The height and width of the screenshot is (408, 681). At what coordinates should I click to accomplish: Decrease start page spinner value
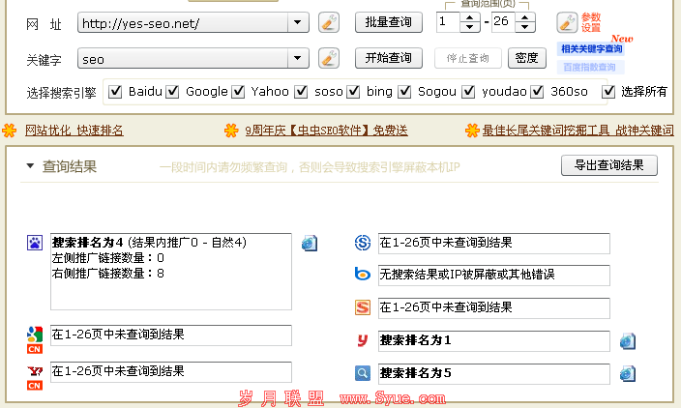point(469,27)
